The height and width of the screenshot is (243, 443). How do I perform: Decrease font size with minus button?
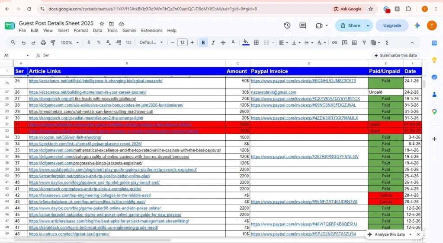[x=172, y=43]
